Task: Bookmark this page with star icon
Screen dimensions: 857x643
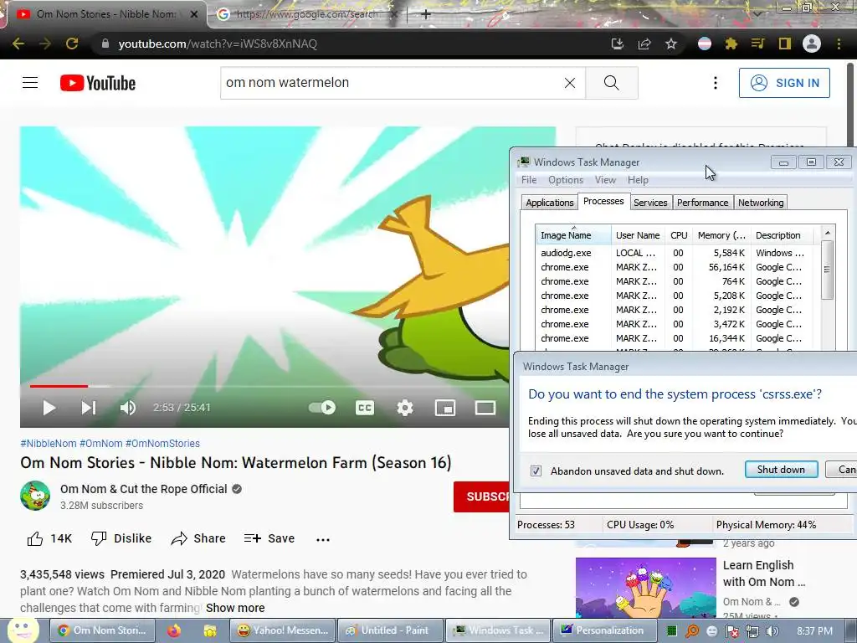Action: click(671, 44)
